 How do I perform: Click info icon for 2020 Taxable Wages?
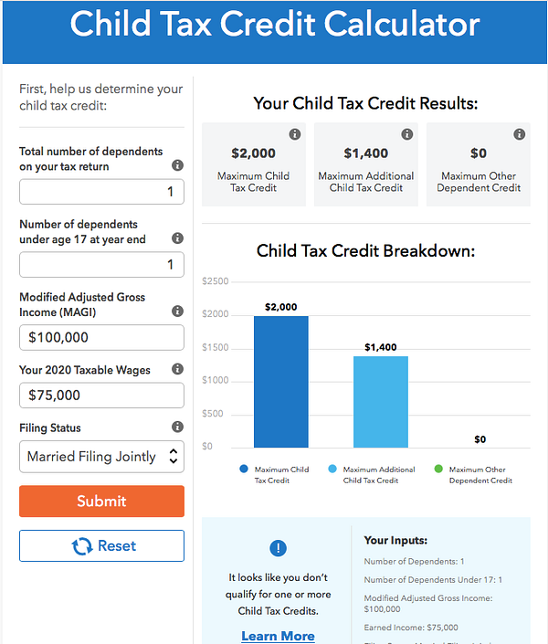point(177,370)
